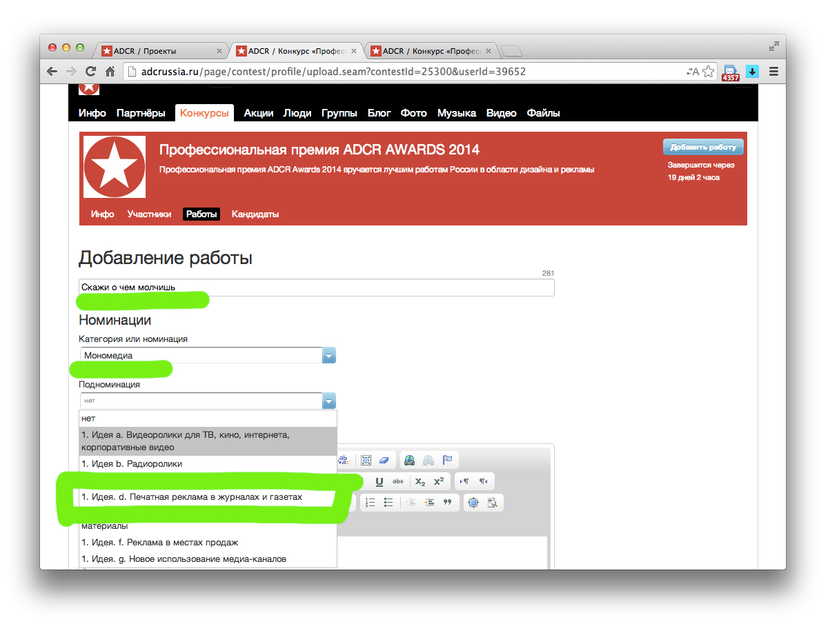Image resolution: width=839 pixels, height=624 pixels.
Task: Click the Добавить работу button
Action: (x=703, y=147)
